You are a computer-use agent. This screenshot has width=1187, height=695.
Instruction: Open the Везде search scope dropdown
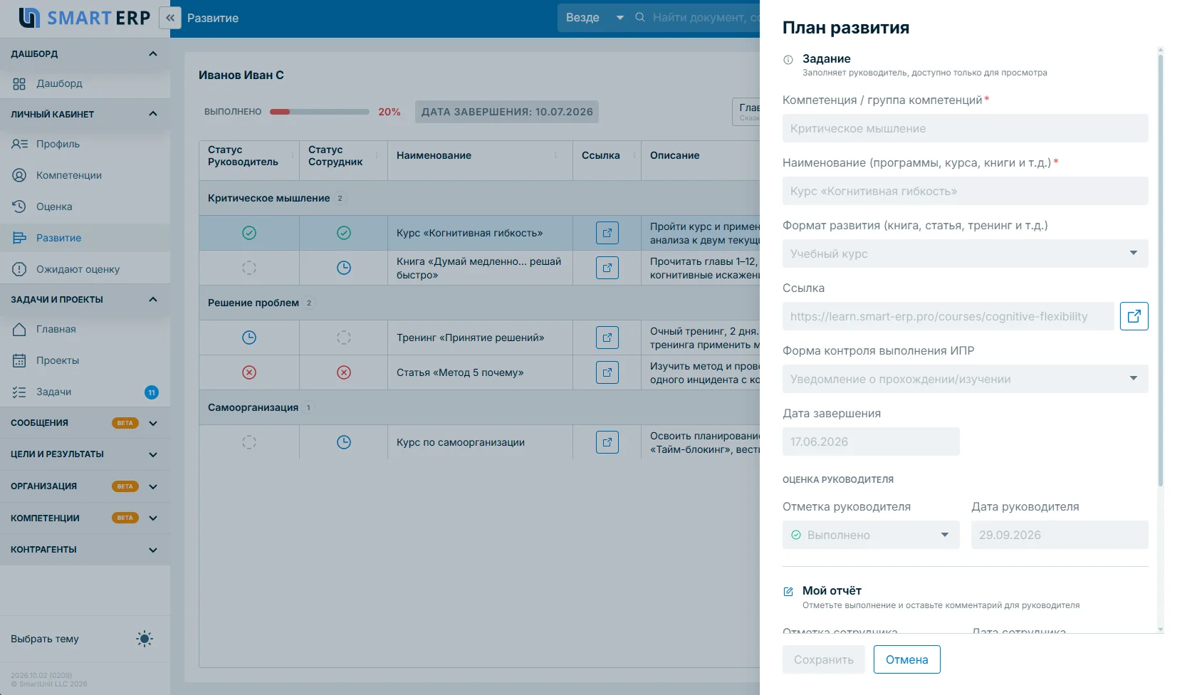coord(594,18)
